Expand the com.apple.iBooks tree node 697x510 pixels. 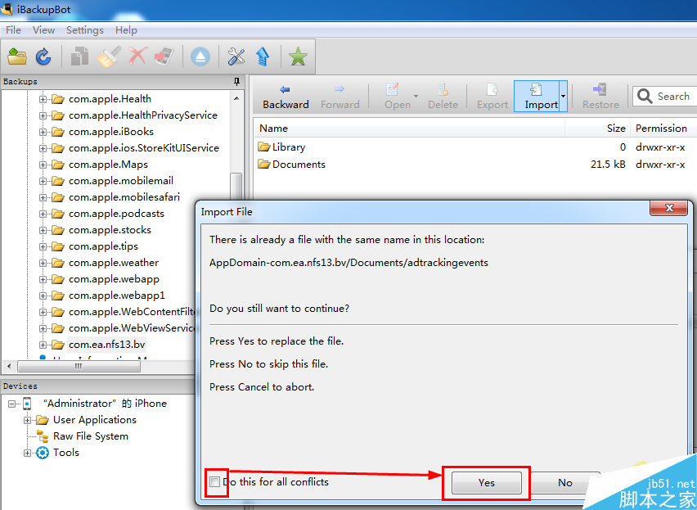[43, 132]
